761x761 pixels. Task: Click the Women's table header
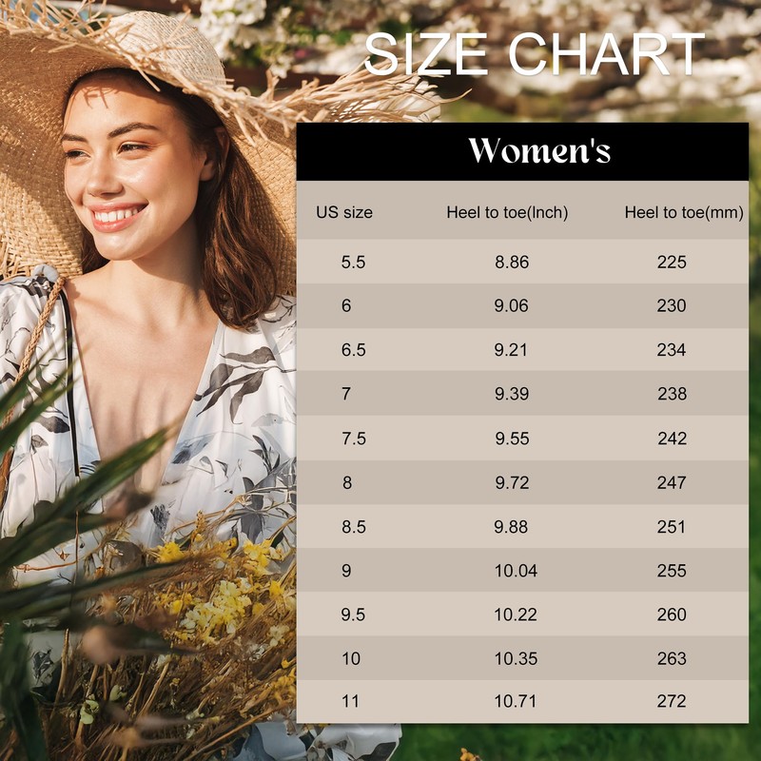click(x=538, y=150)
